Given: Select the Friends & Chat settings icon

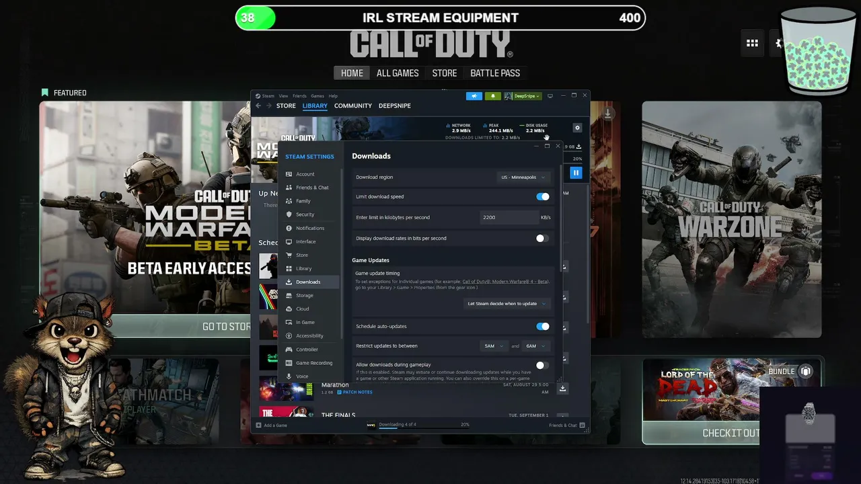Looking at the screenshot, I should click(x=289, y=188).
